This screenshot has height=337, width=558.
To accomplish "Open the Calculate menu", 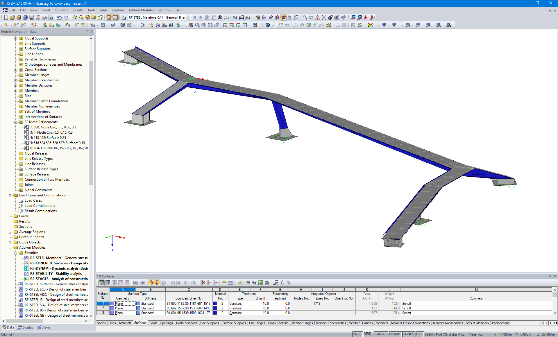I will (x=61, y=10).
